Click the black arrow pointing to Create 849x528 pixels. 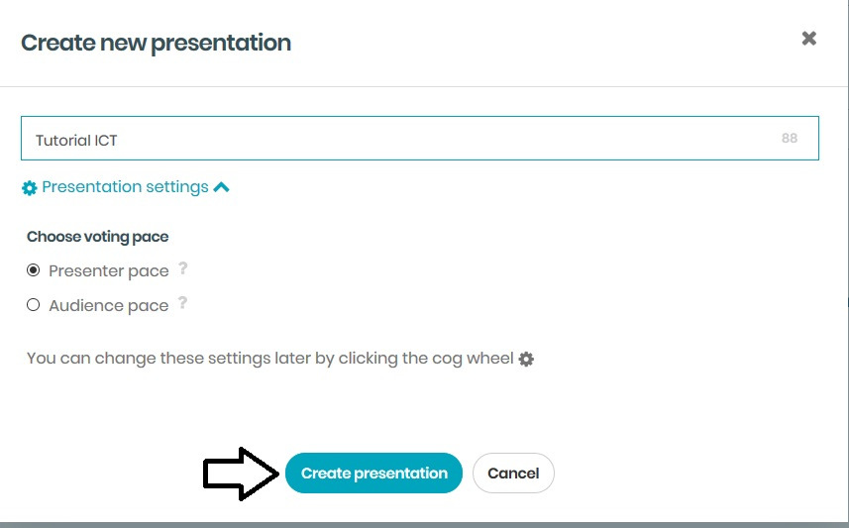tap(240, 474)
